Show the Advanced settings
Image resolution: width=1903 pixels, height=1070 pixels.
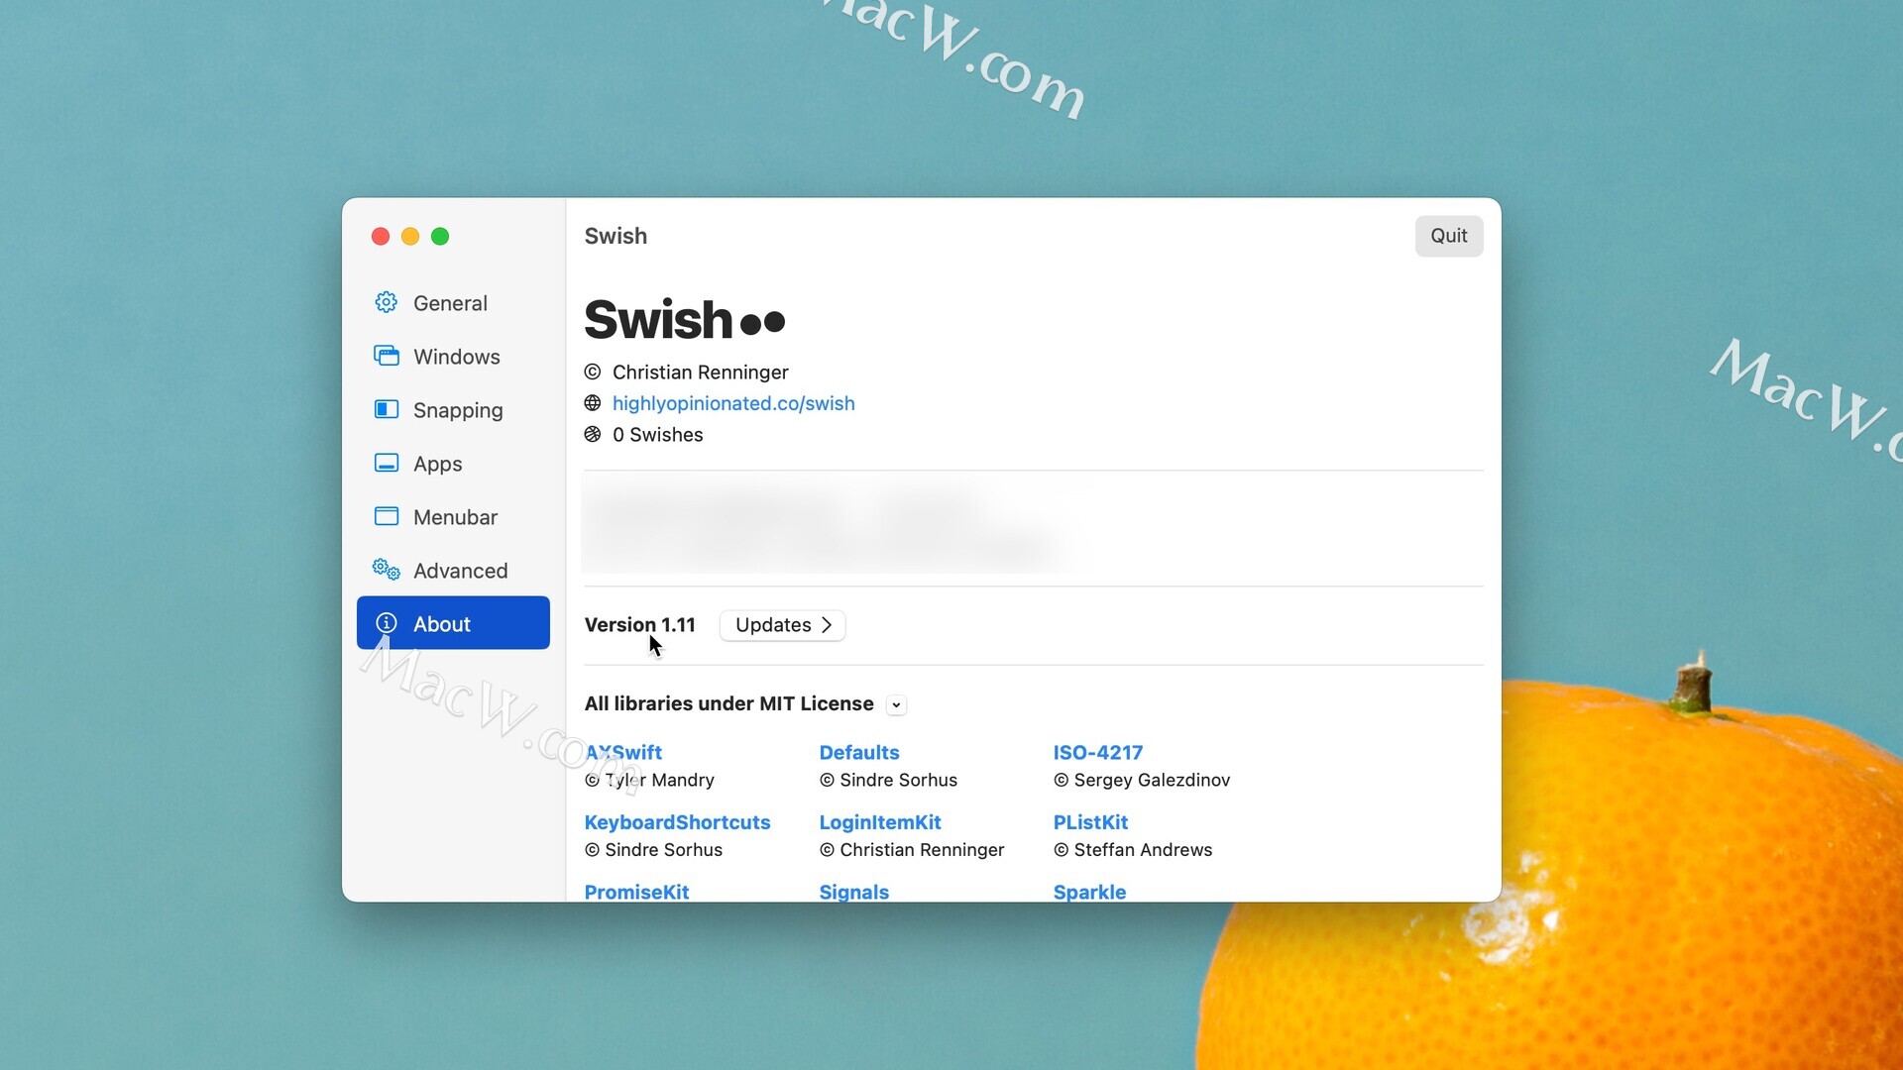tap(453, 571)
